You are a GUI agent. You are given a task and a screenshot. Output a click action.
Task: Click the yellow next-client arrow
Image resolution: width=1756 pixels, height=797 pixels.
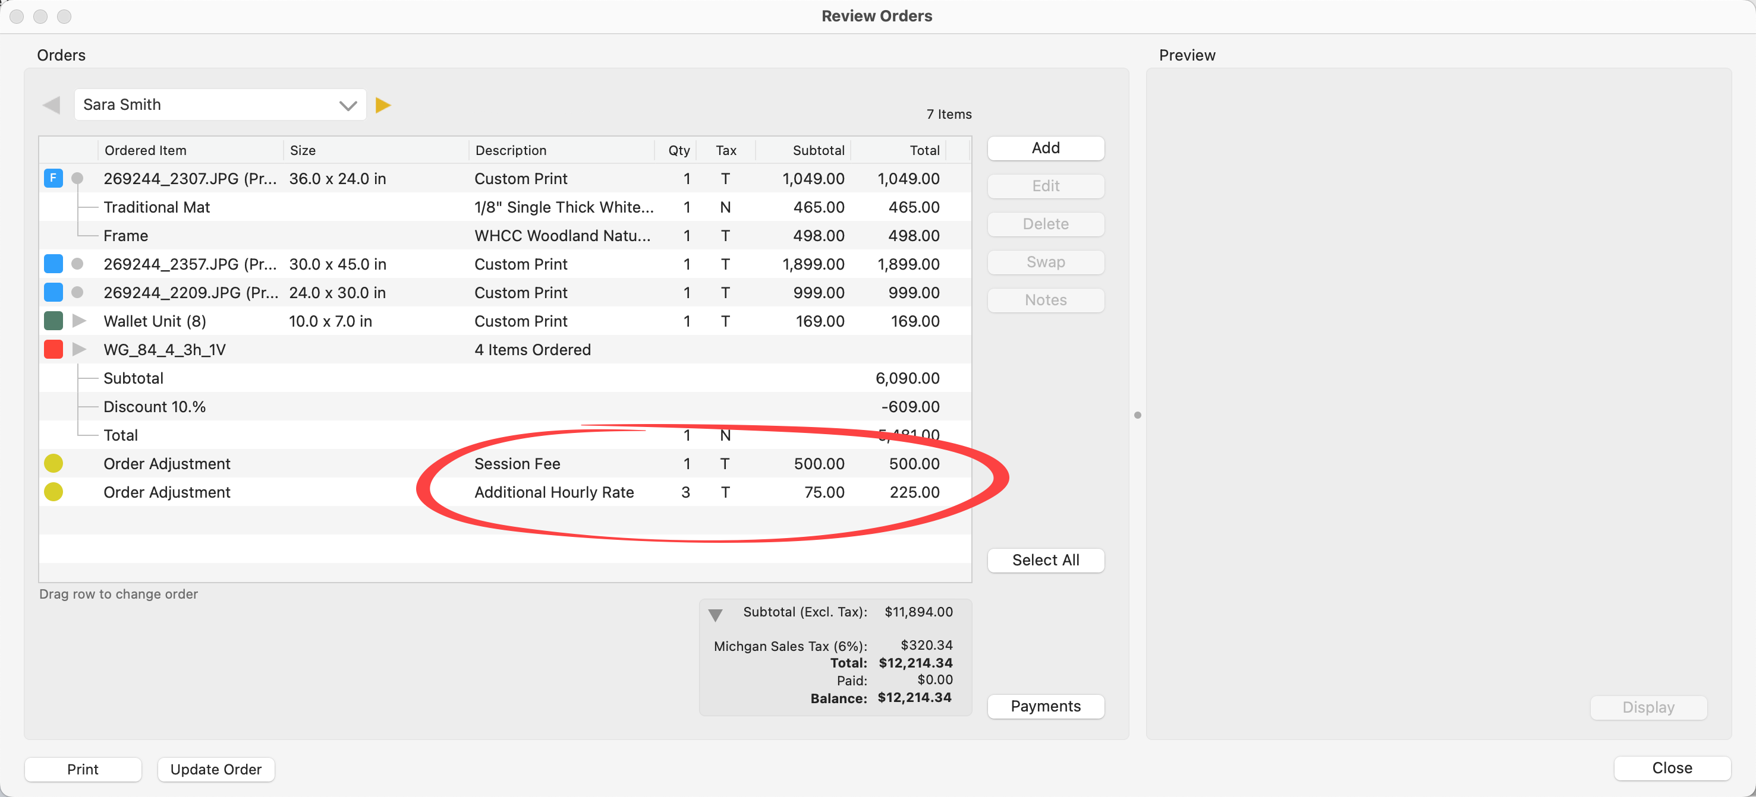pos(383,105)
